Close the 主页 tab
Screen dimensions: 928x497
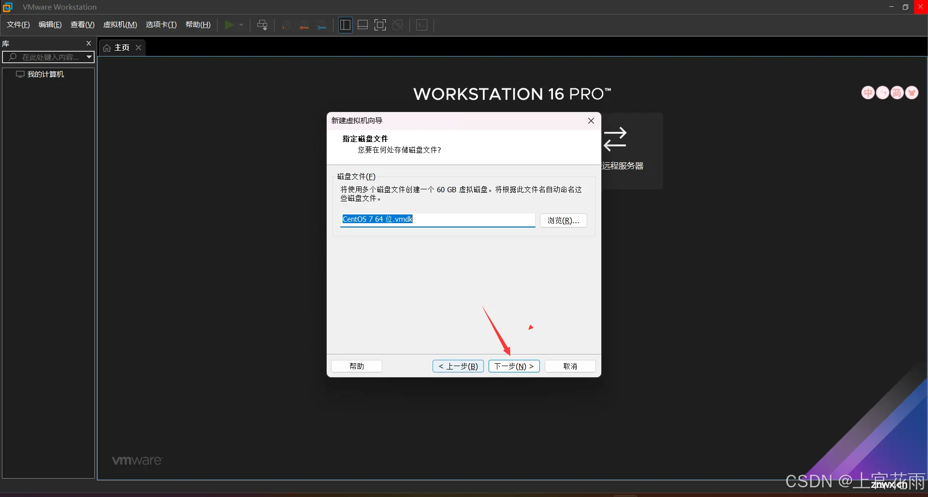pos(138,47)
